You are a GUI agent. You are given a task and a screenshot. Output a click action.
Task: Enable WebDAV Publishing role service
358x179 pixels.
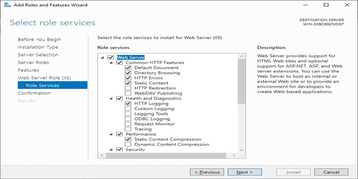click(128, 94)
